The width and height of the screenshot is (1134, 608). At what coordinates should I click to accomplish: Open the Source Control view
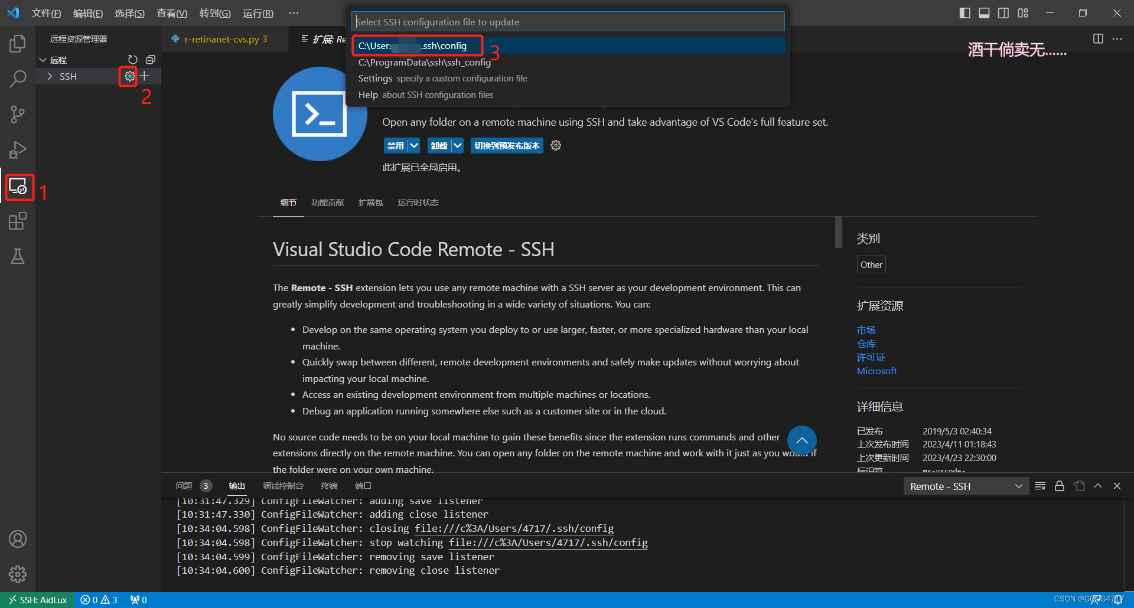tap(18, 115)
